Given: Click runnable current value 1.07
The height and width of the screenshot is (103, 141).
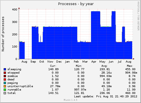Looking at the screenshot, I should tap(55, 90).
